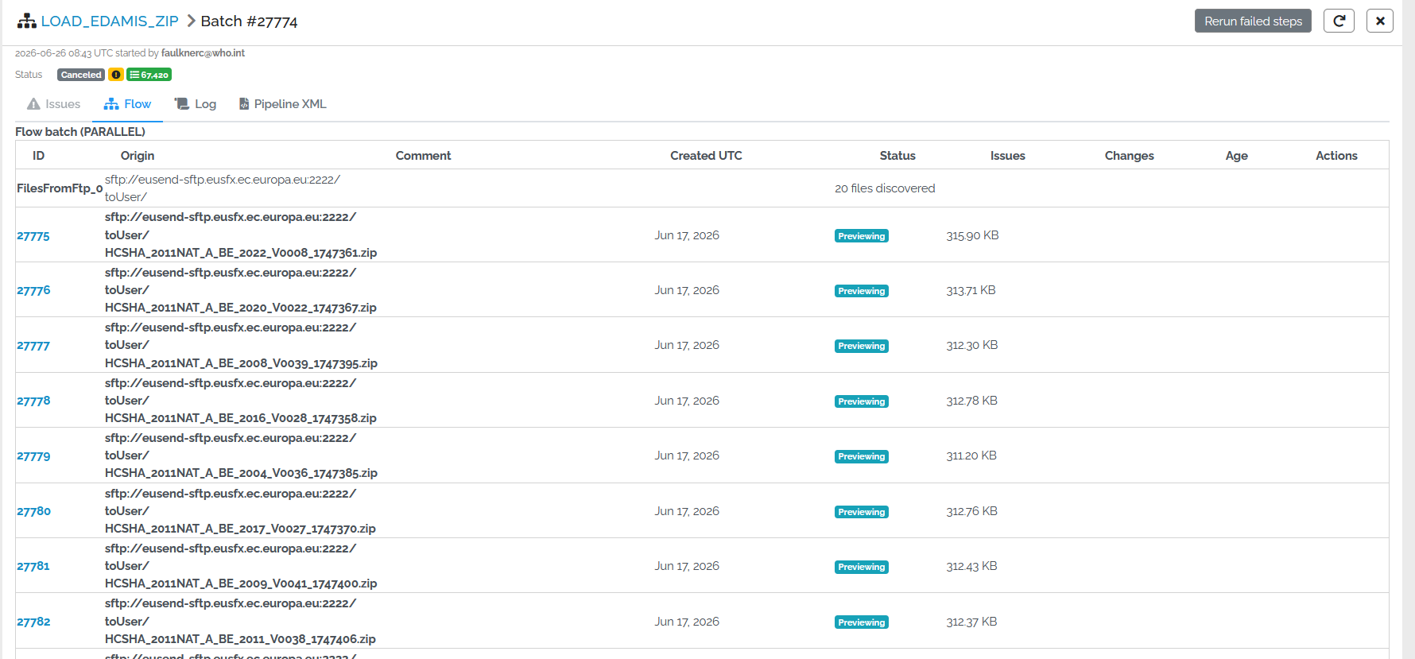1415x659 pixels.
Task: Click file name HCSHA_2011NAT_A_BE_2004_V0036_1747385.zip
Action: [241, 473]
